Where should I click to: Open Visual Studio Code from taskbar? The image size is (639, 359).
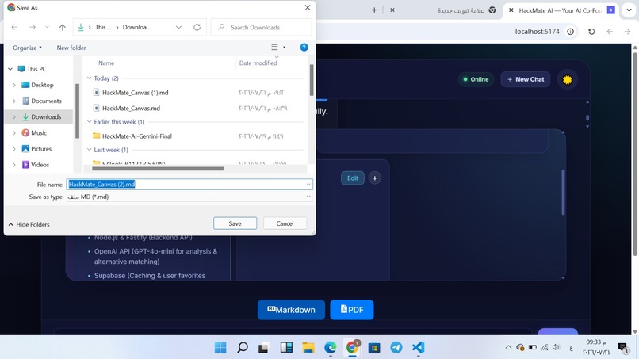tap(418, 348)
